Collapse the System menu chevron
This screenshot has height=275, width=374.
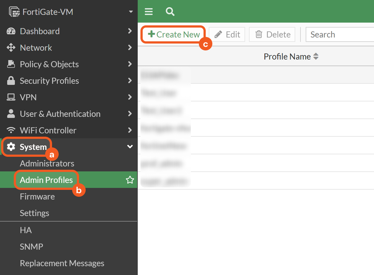pyautogui.click(x=130, y=147)
